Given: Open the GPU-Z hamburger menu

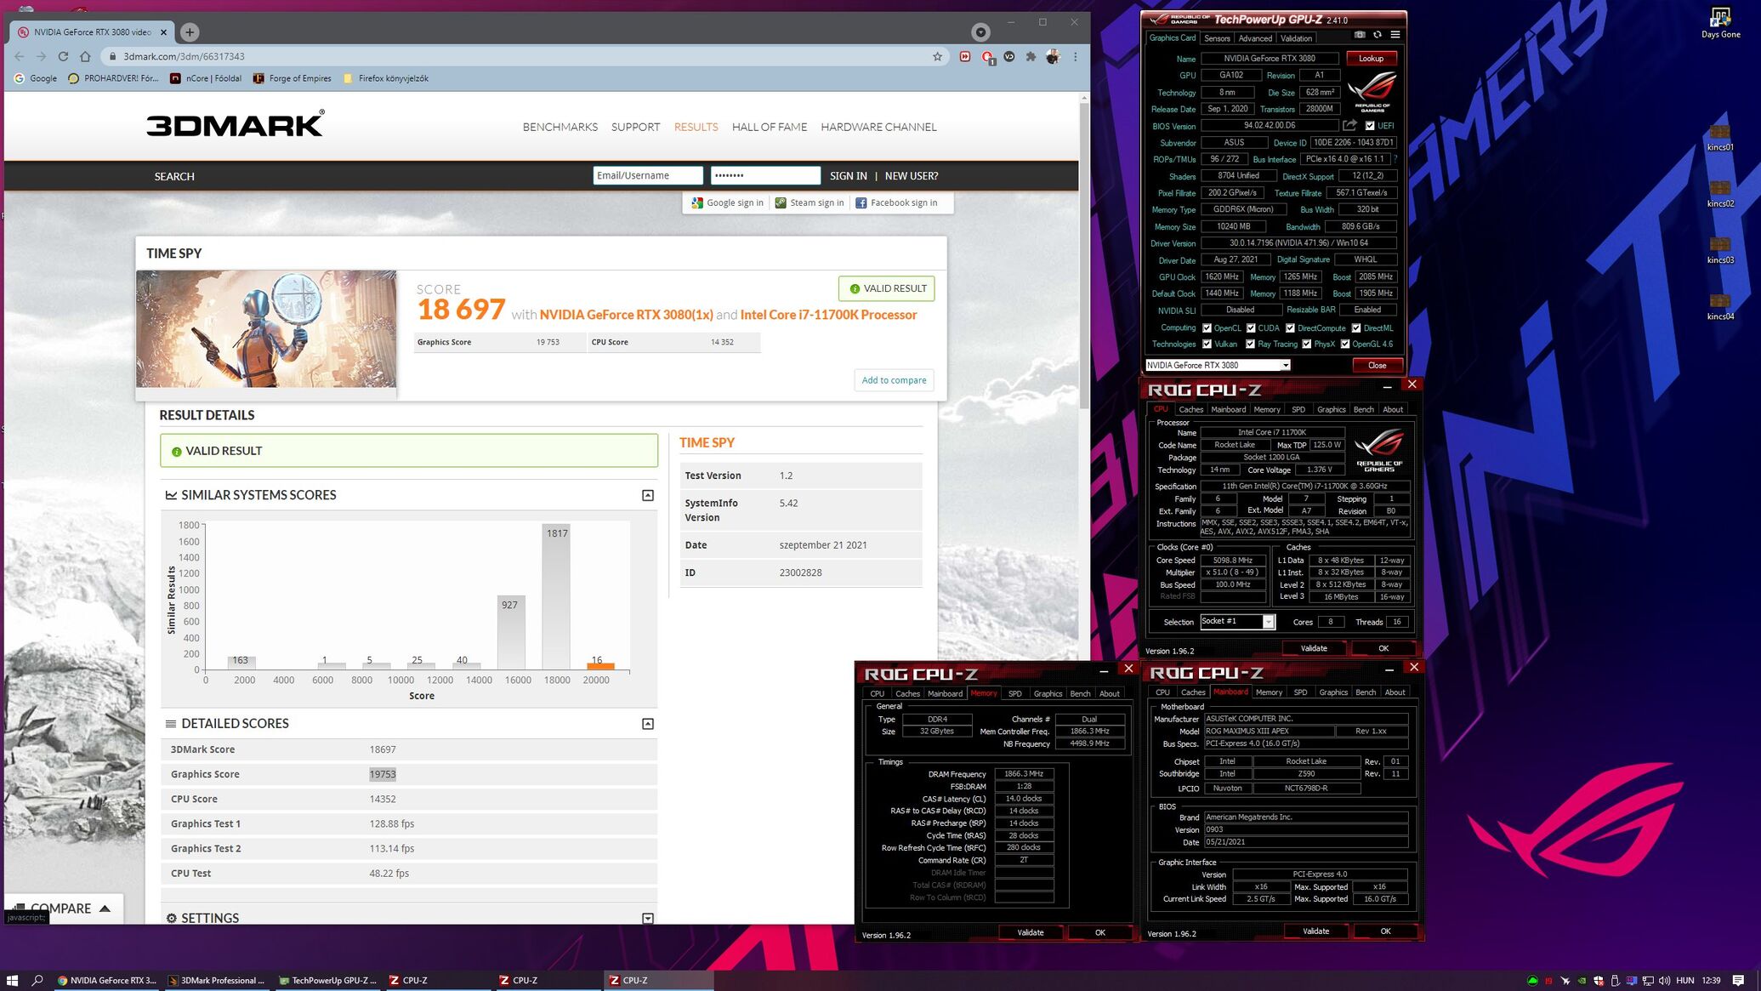Looking at the screenshot, I should [1395, 35].
